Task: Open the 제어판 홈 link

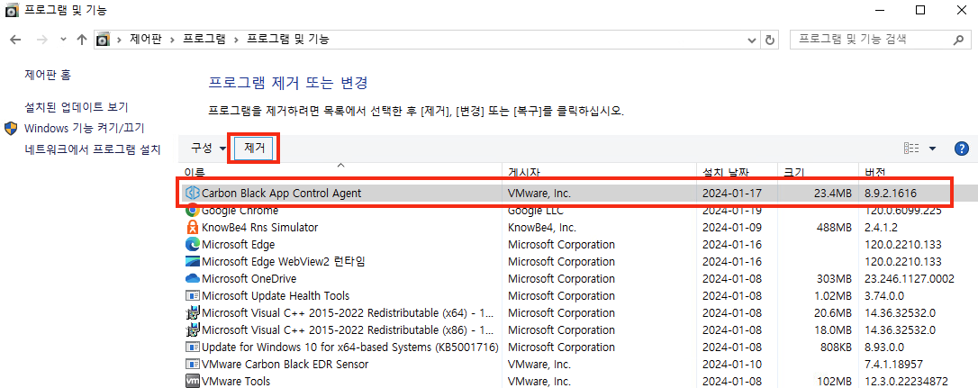Action: (x=48, y=75)
